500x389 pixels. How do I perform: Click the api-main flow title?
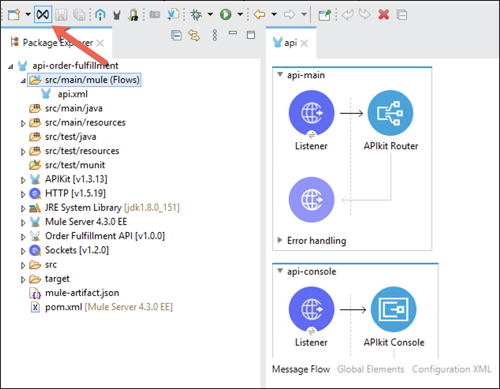[306, 75]
